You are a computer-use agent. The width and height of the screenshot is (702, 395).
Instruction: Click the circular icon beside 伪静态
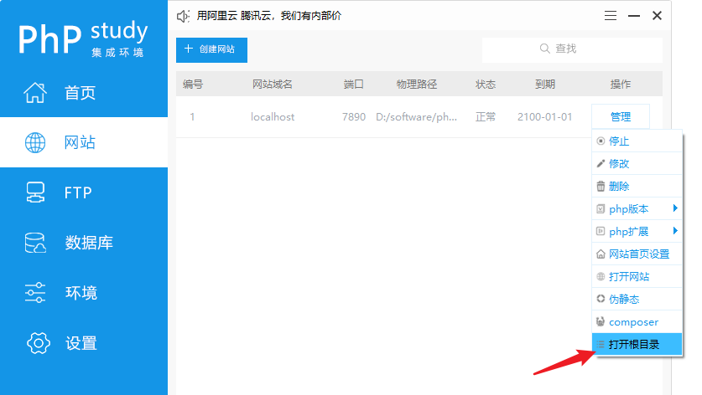(x=601, y=299)
